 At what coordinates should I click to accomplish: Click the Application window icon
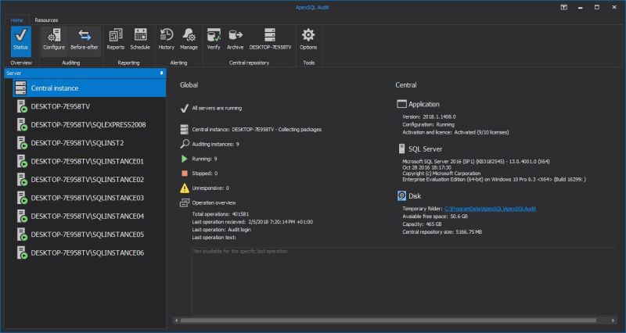pos(401,104)
